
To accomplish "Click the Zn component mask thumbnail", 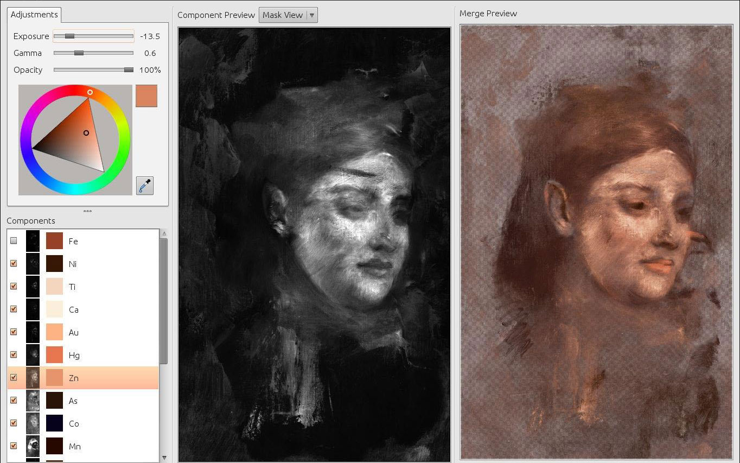I will coord(33,378).
